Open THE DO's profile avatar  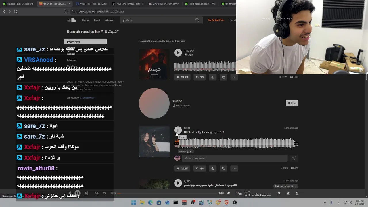pos(154,103)
